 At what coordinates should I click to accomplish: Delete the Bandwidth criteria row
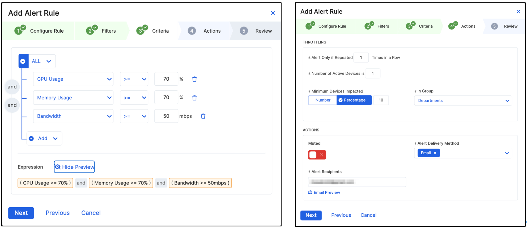pyautogui.click(x=203, y=116)
